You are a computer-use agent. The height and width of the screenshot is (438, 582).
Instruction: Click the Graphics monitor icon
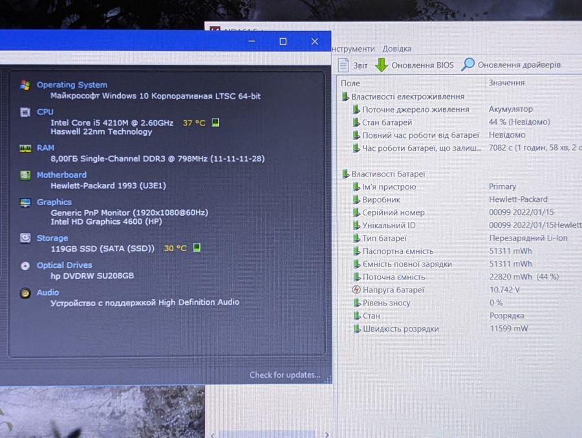[x=25, y=203]
